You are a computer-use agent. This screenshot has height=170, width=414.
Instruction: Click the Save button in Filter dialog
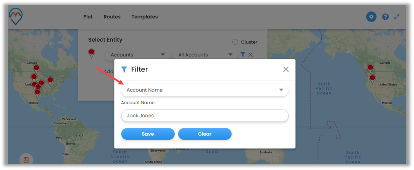(x=148, y=134)
